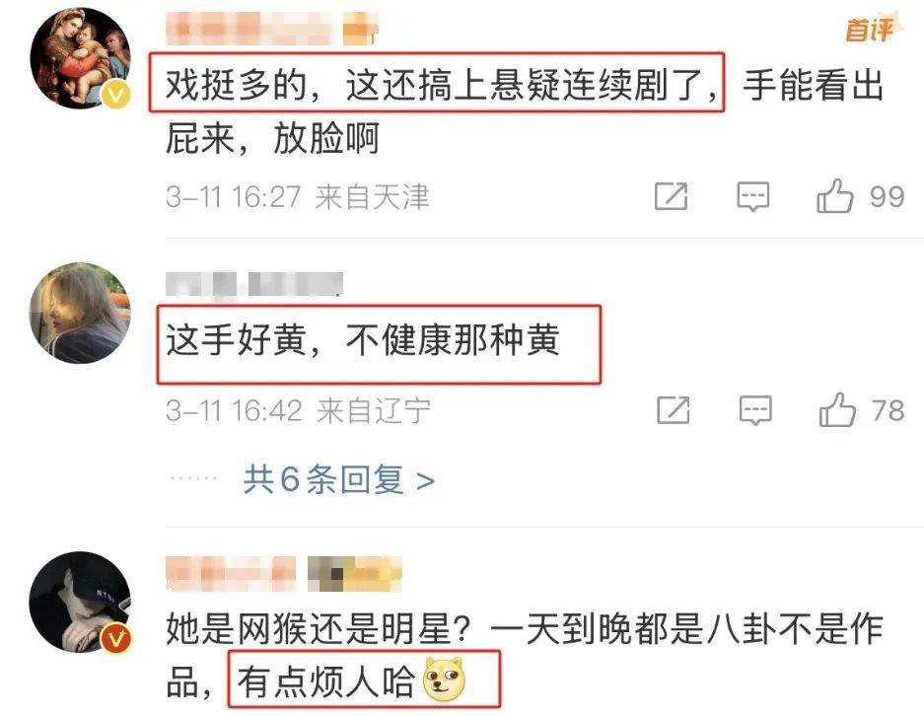Click the blurred username of second commenter
The height and width of the screenshot is (716, 924).
click(x=254, y=285)
